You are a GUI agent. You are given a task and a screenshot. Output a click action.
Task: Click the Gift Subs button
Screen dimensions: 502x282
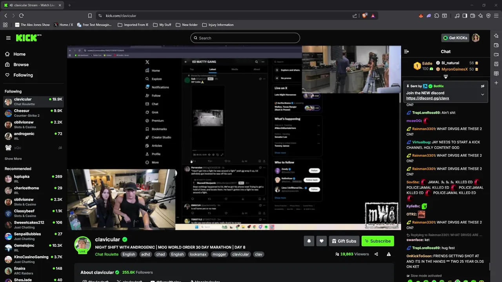[344, 241]
